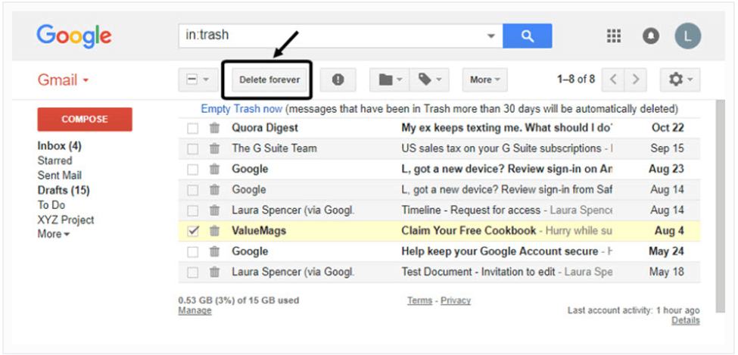
Task: Click the blue search magnifier button
Action: [527, 36]
